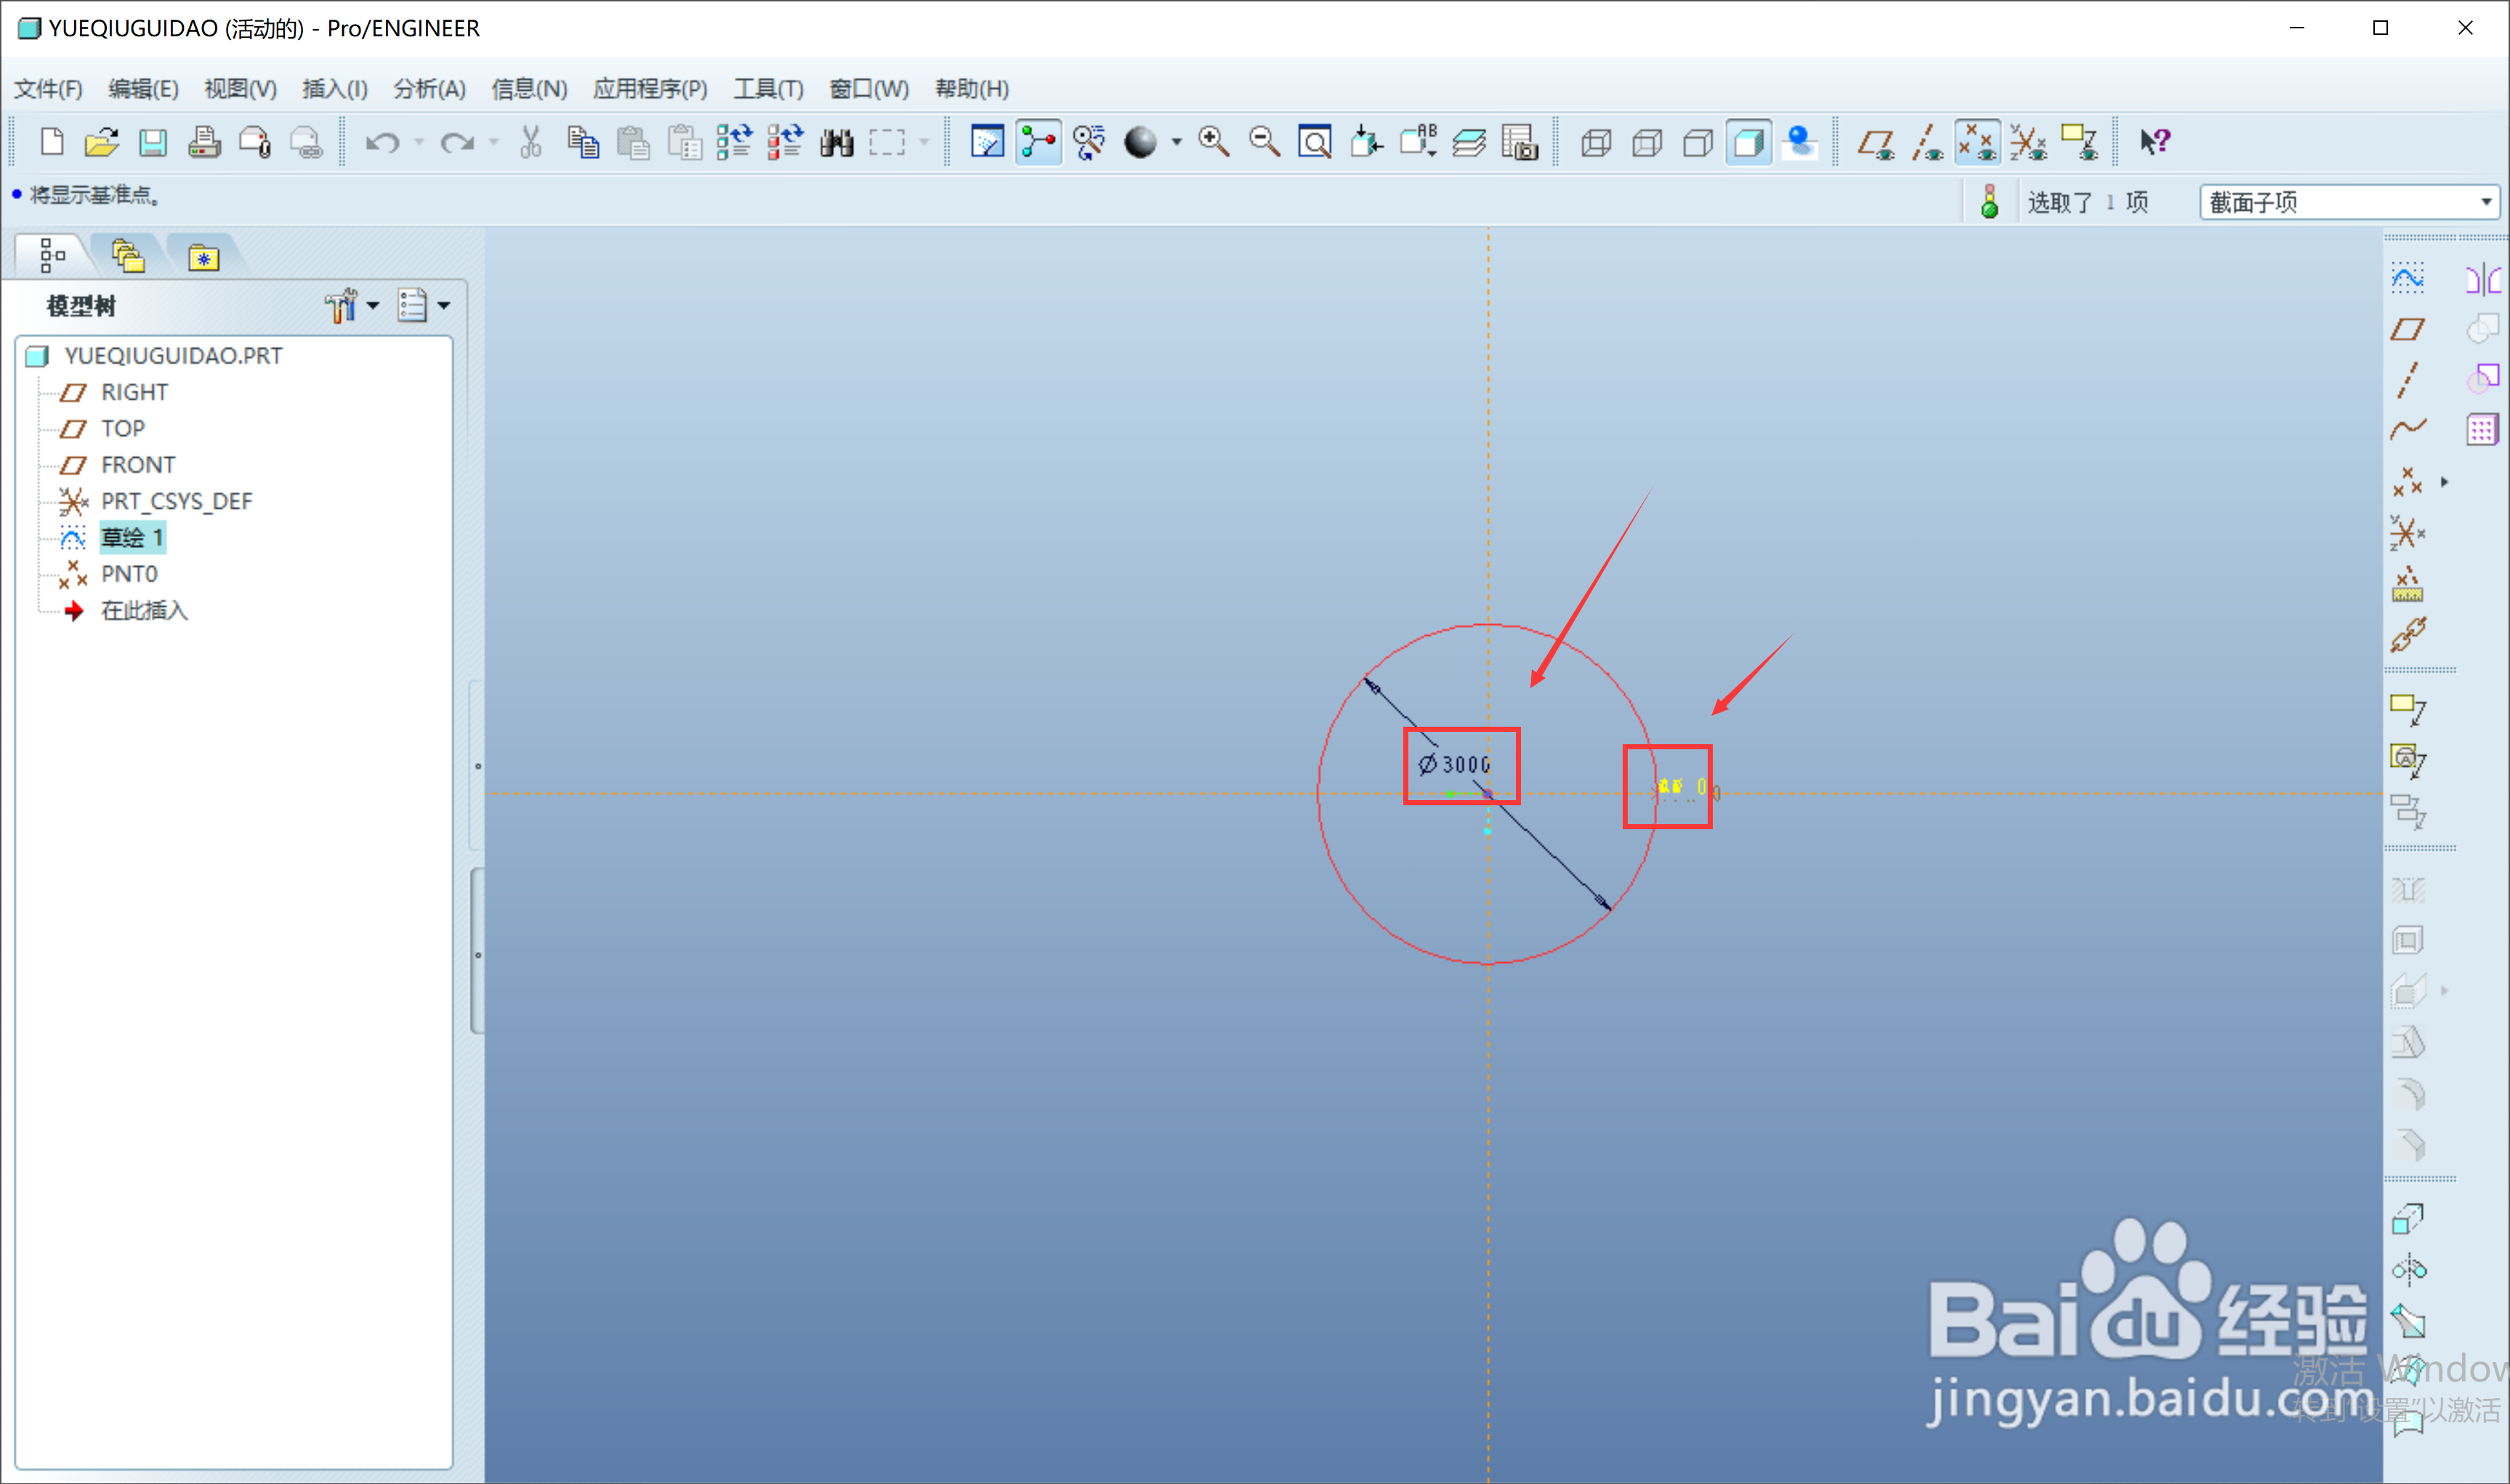
Task: Click the Zoom In magnifier icon
Action: [1214, 142]
